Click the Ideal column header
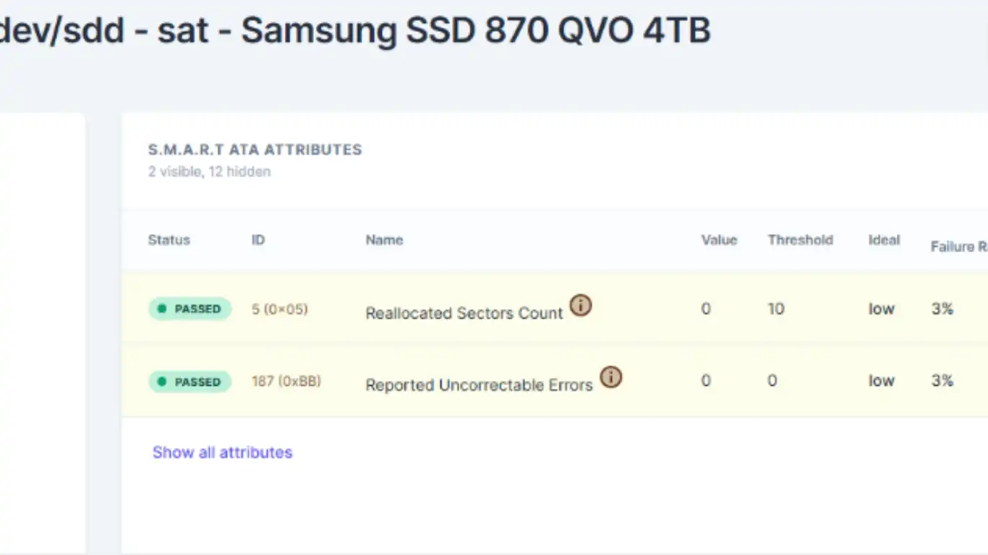This screenshot has width=988, height=555. pyautogui.click(x=884, y=240)
